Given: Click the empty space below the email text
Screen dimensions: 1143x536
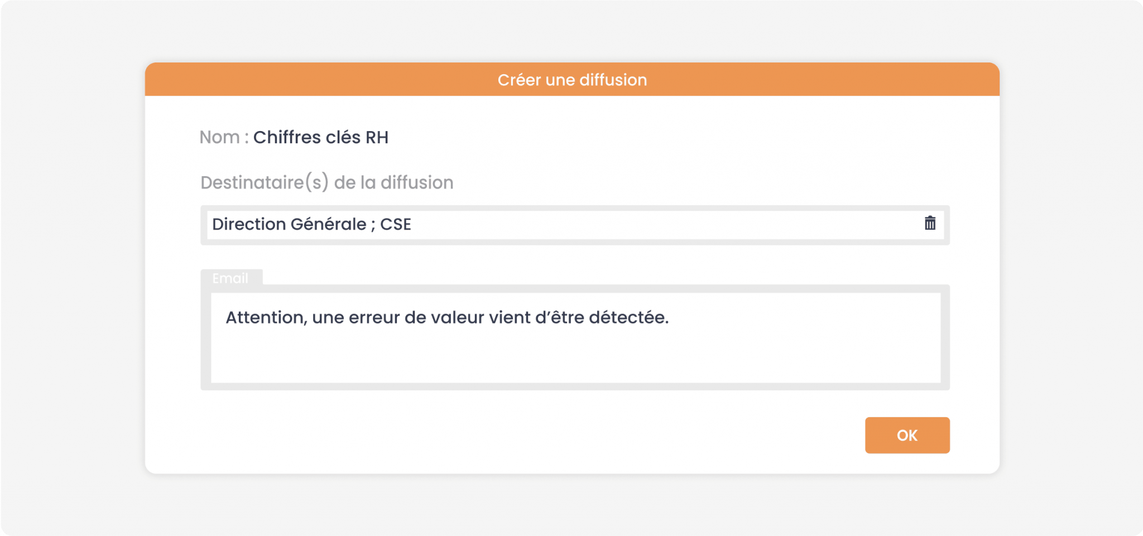Looking at the screenshot, I should 575,360.
